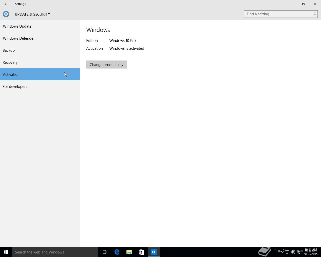Click the Edition label
This screenshot has width=321, height=257.
pos(92,40)
